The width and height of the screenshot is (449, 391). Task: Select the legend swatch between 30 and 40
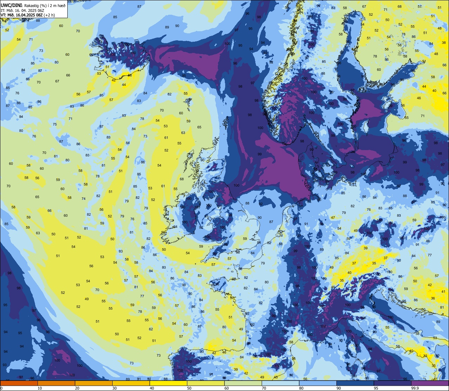pos(131,383)
